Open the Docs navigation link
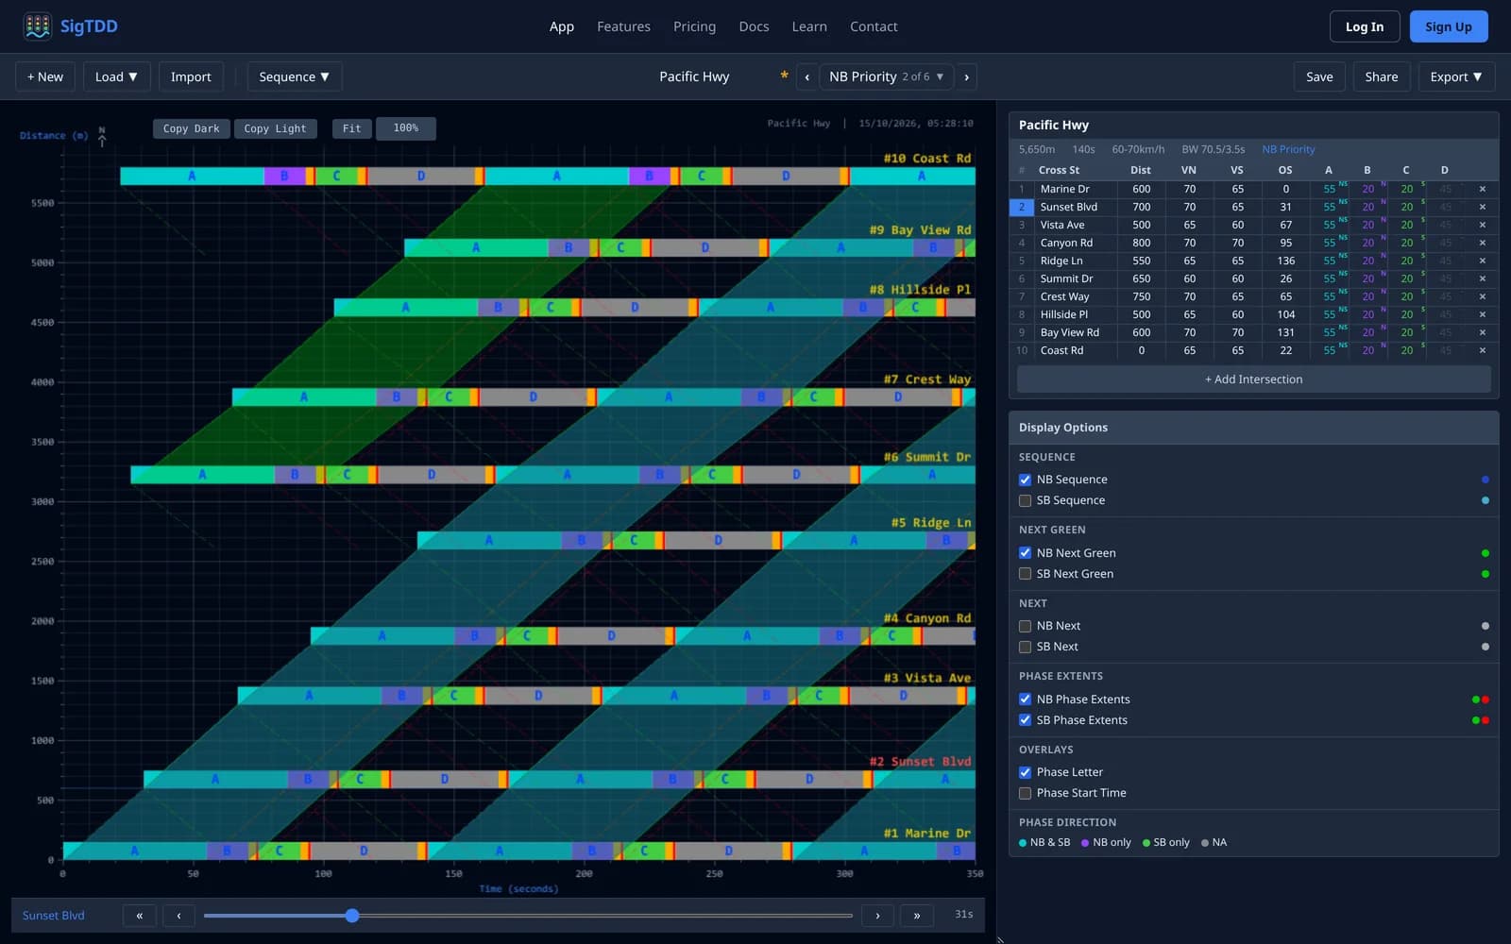This screenshot has width=1511, height=944. 754,26
